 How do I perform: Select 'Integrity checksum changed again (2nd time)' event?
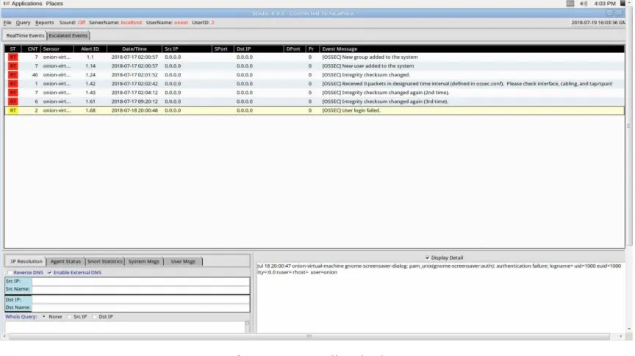pyautogui.click(x=386, y=93)
